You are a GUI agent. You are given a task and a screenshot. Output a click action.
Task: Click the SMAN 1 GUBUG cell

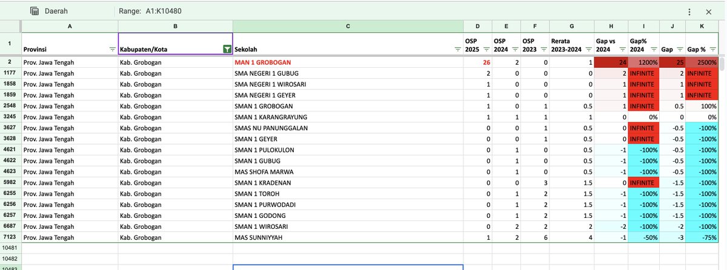tap(348, 160)
